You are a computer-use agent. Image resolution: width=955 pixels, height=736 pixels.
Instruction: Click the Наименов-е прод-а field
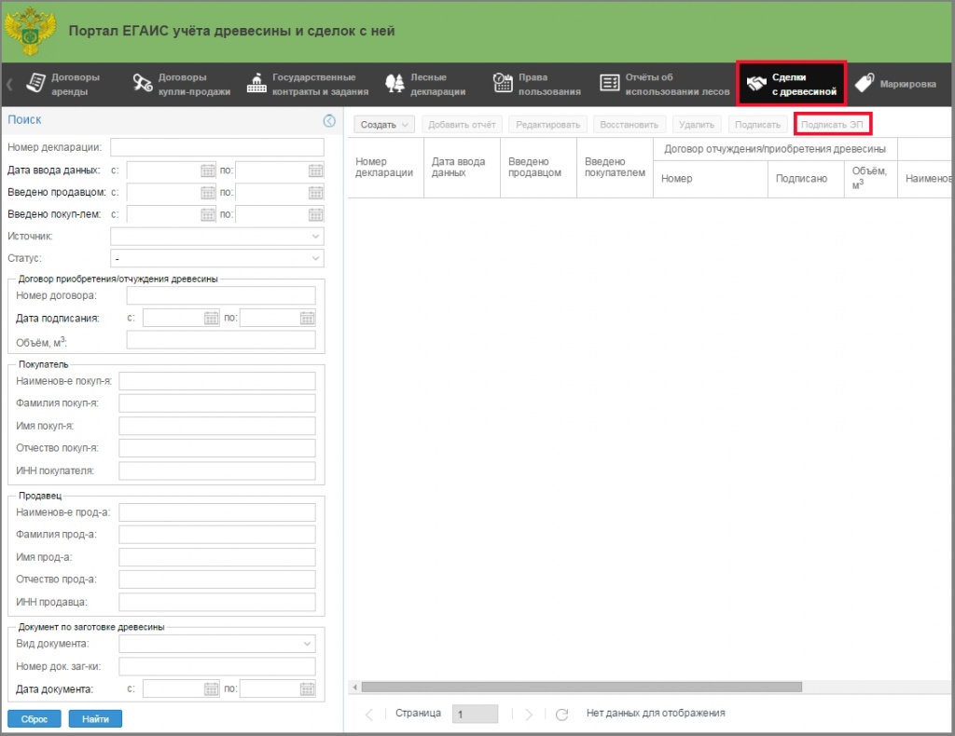pyautogui.click(x=217, y=512)
